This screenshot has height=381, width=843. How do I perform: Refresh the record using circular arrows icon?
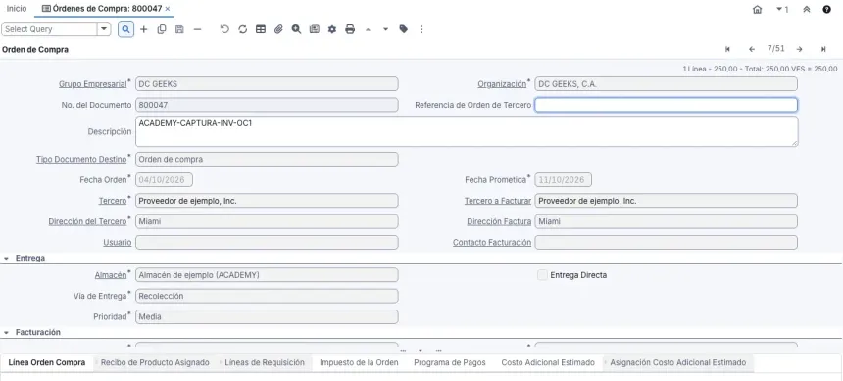(x=242, y=29)
